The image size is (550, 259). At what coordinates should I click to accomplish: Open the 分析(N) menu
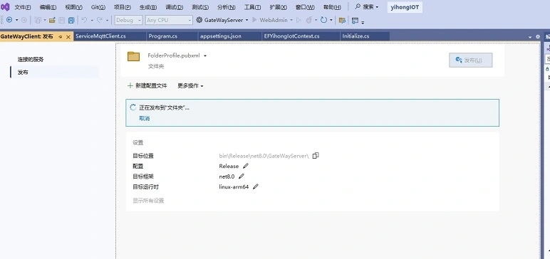(x=227, y=7)
